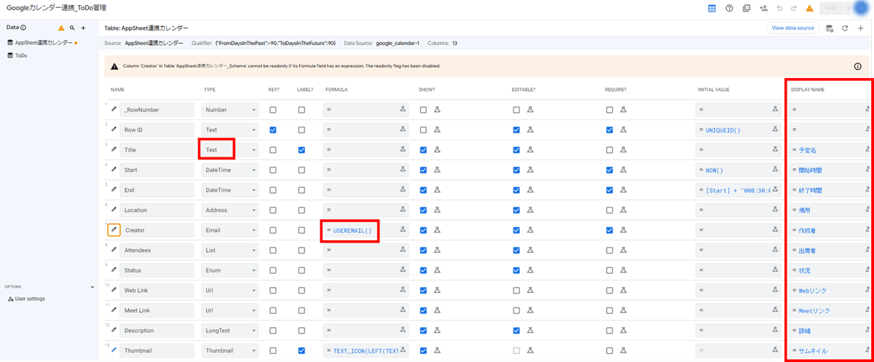The height and width of the screenshot is (362, 874).
Task: Click the Thumbnail formula TEXT_ICON field
Action: pos(366,350)
